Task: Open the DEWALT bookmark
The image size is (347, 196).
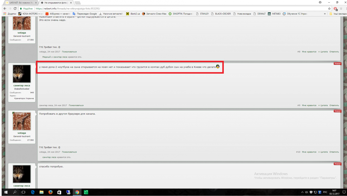Action: [259, 14]
